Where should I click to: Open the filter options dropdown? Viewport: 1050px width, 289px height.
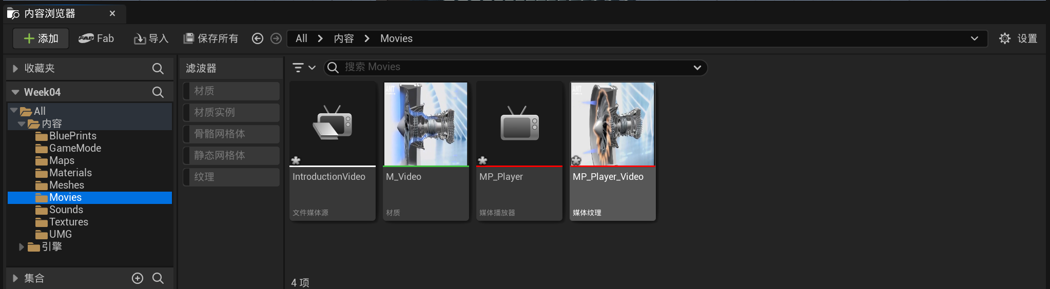pos(304,68)
